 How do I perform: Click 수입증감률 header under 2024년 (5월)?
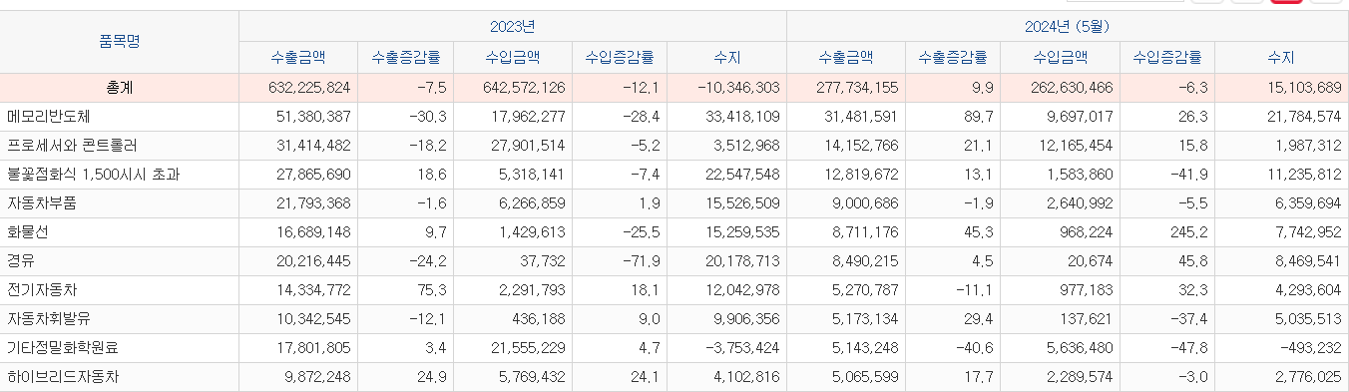click(1166, 58)
